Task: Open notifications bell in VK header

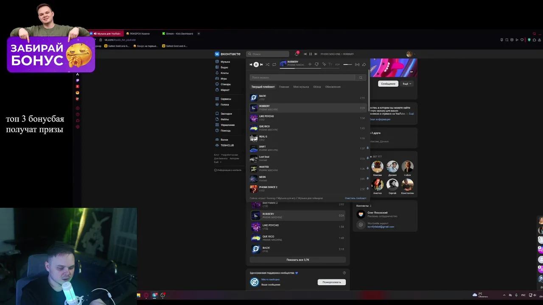Action: coord(297,54)
